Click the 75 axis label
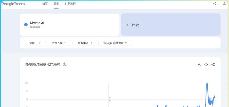Screen dimensions: 229x107 point(27,91)
